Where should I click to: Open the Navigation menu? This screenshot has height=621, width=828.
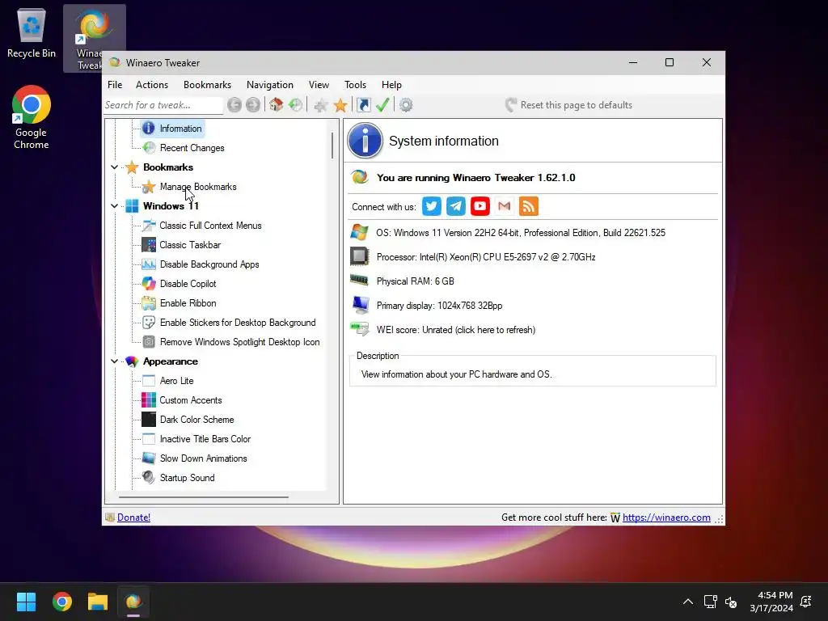coord(269,84)
